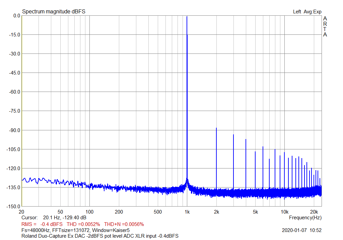Click the '100' frequency axis label

coord(89,212)
